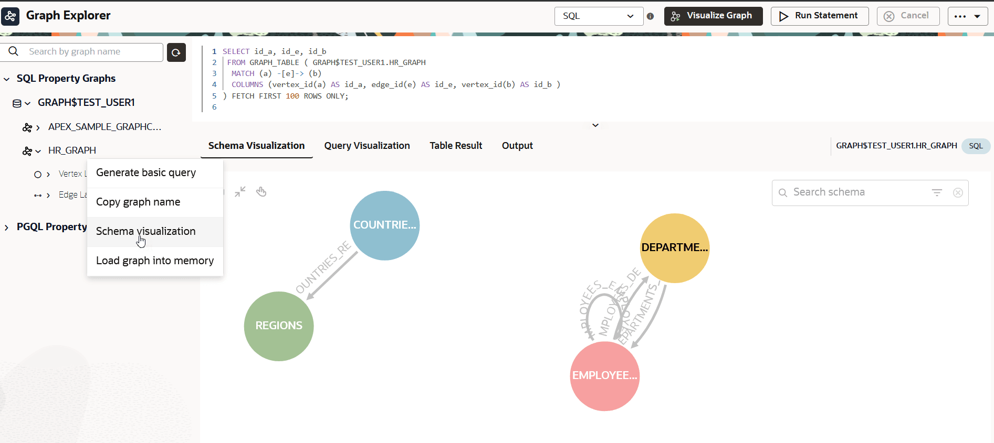Image resolution: width=994 pixels, height=443 pixels.
Task: Click the filter icon in Search schema
Action: [937, 192]
